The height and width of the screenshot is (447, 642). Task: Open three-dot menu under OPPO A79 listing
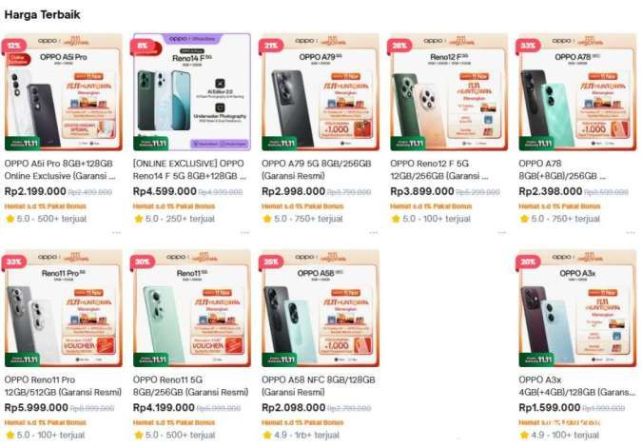coord(374,232)
